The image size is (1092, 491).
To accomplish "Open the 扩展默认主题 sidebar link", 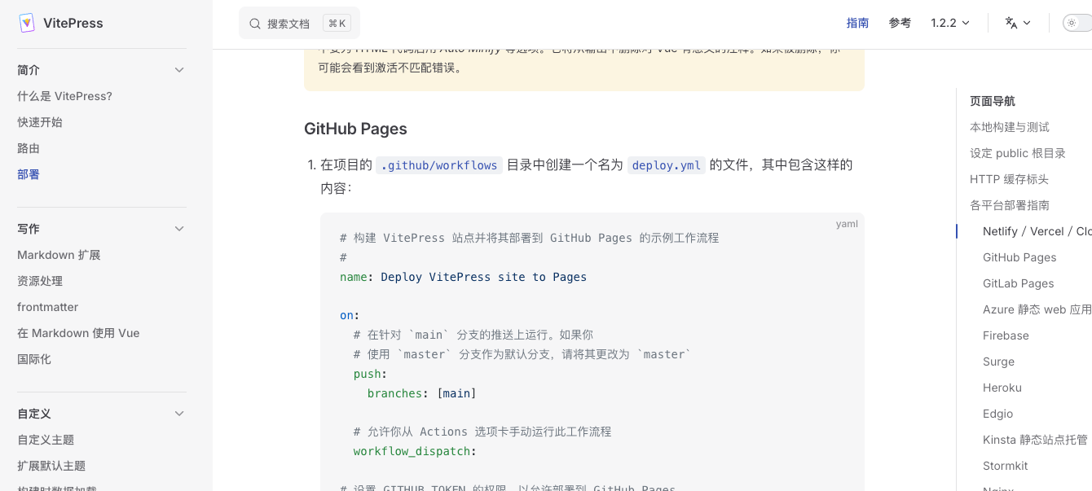I will coord(51,466).
